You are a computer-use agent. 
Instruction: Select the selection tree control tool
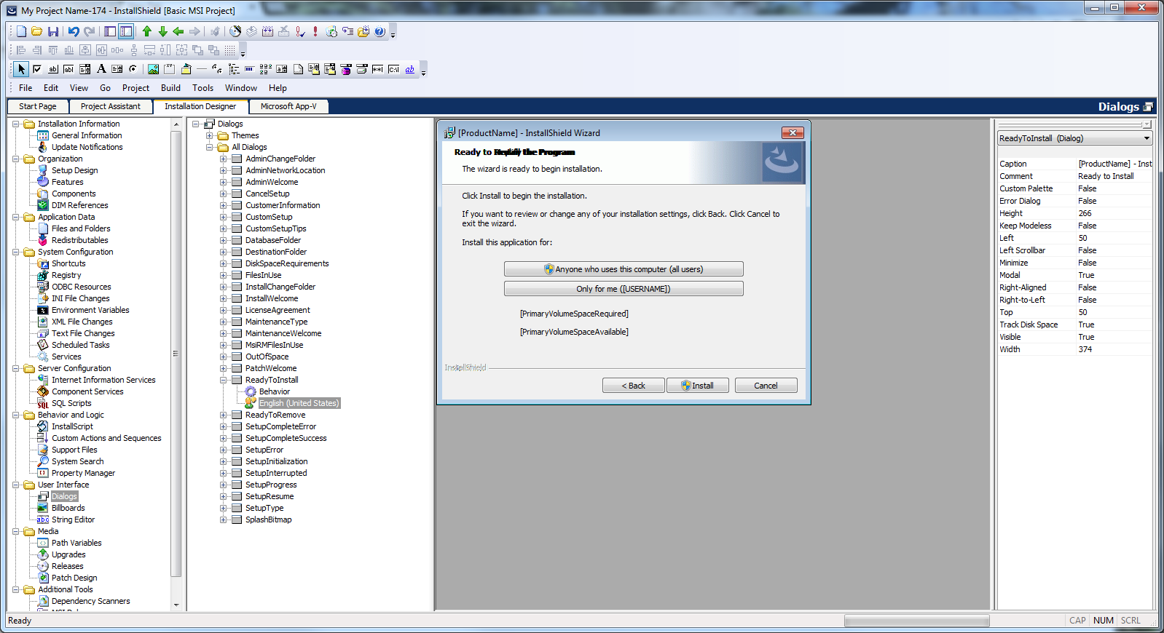tap(233, 69)
